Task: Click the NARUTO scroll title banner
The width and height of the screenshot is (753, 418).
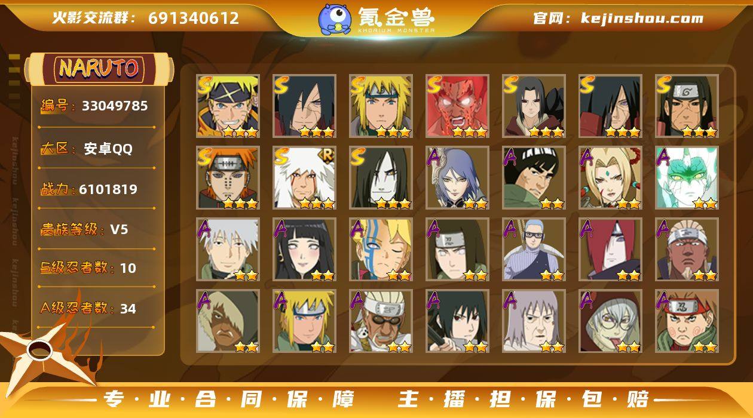Action: 99,68
